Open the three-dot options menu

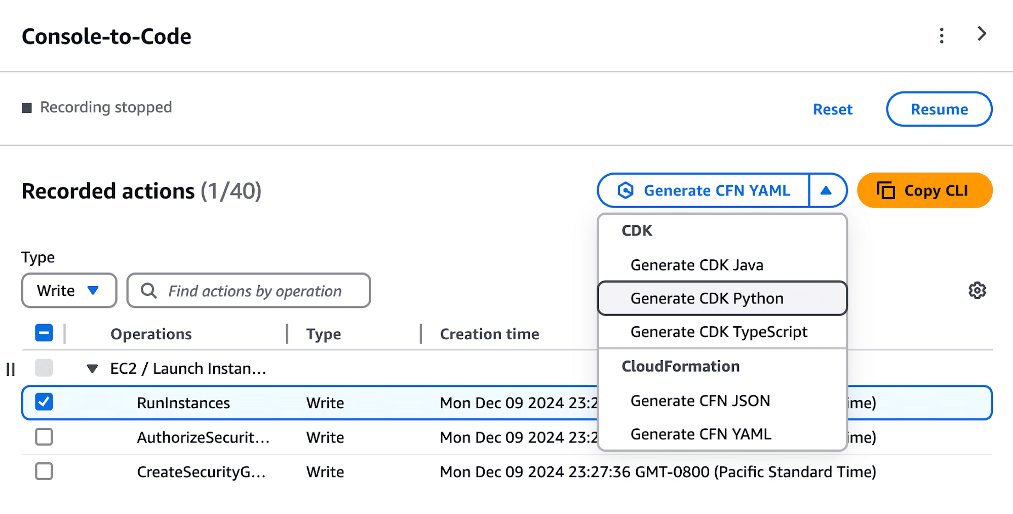point(942,35)
